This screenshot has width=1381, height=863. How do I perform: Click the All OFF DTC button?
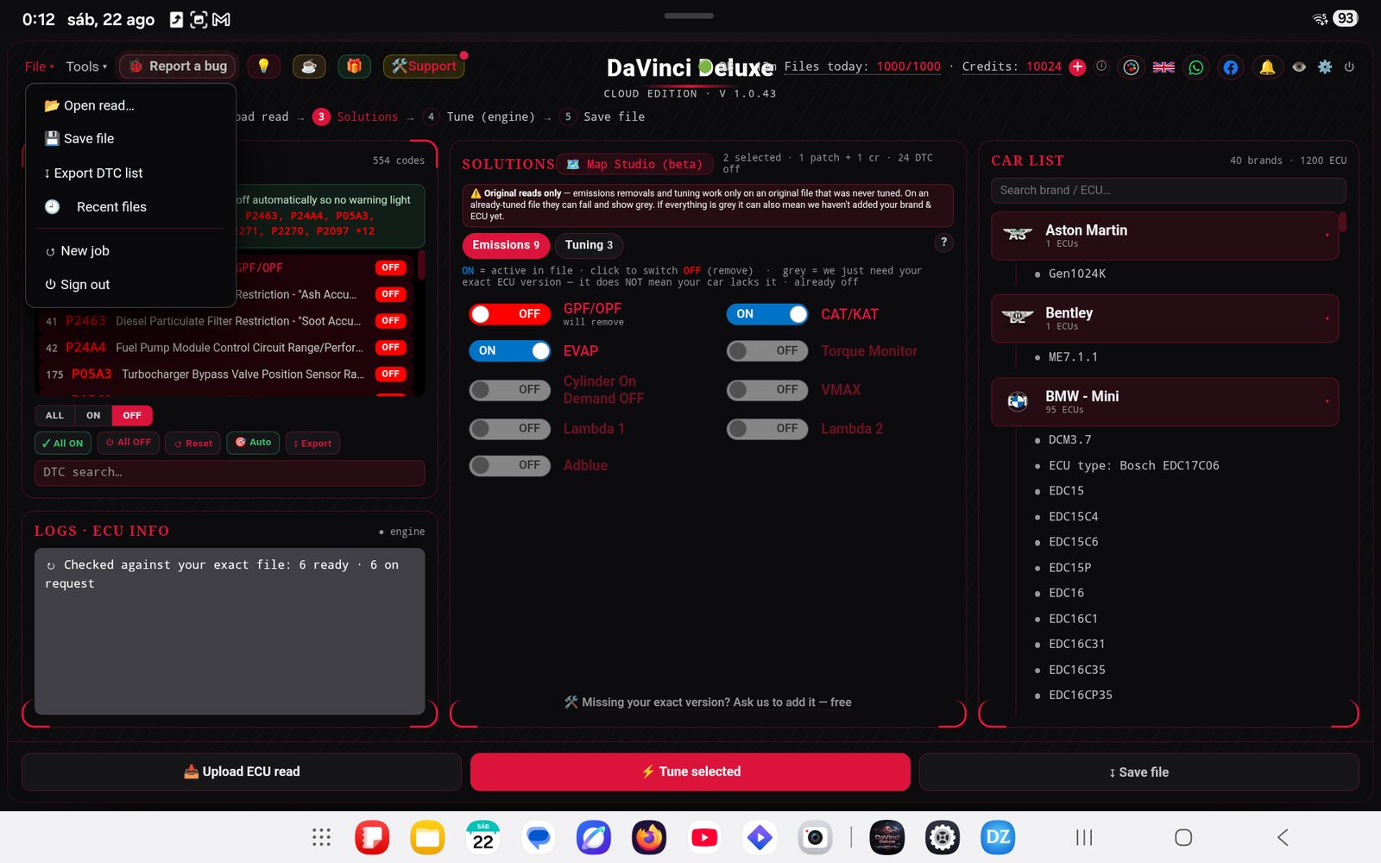pos(128,443)
